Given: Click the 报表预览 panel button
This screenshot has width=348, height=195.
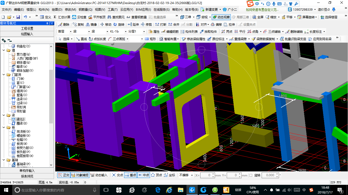Looking at the screenshot, I should [27, 176].
